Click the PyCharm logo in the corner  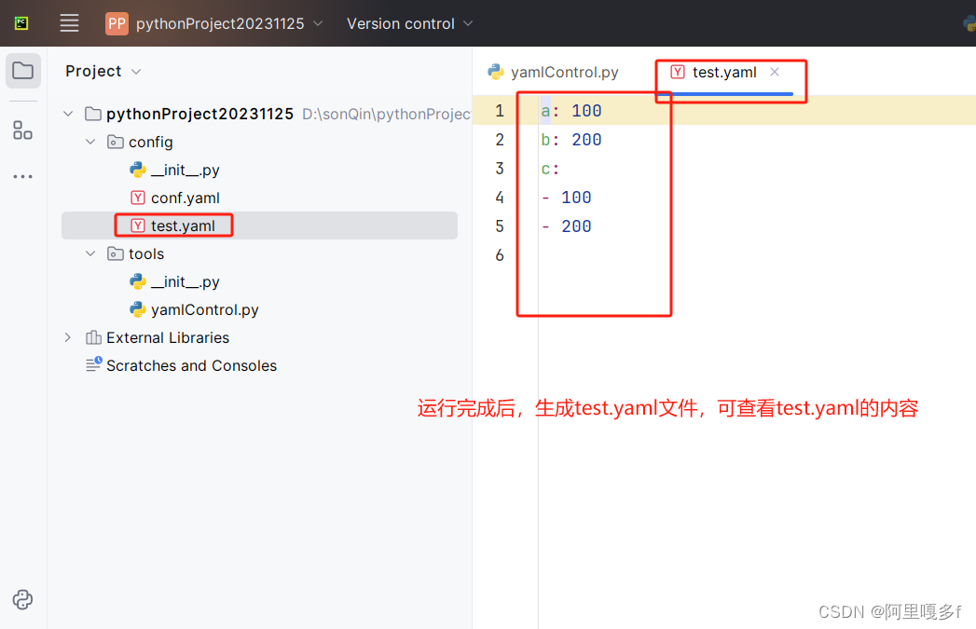click(x=20, y=22)
